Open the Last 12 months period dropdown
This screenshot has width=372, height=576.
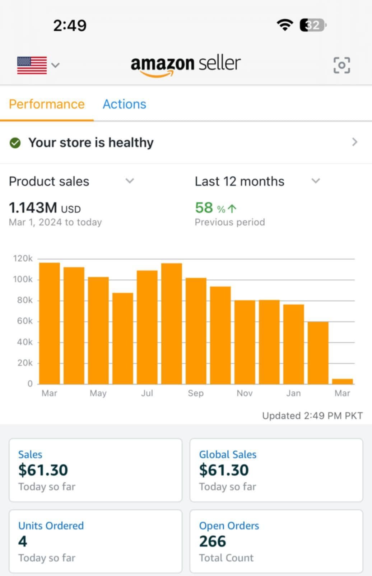(257, 181)
